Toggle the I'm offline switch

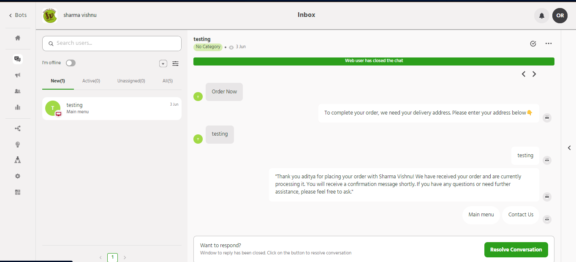71,63
